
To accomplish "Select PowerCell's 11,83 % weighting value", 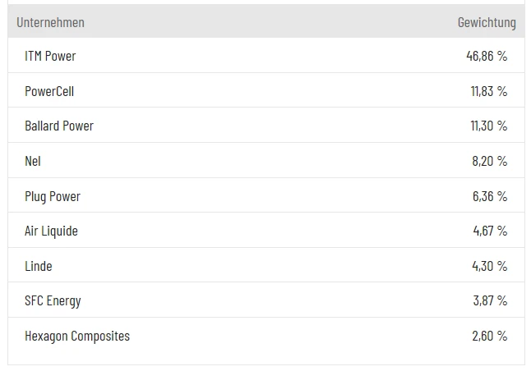I will click(489, 91).
